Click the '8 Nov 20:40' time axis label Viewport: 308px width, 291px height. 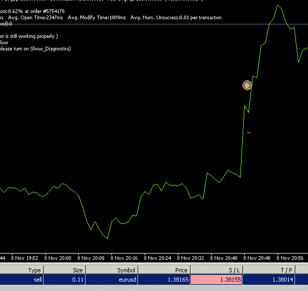click(x=223, y=258)
